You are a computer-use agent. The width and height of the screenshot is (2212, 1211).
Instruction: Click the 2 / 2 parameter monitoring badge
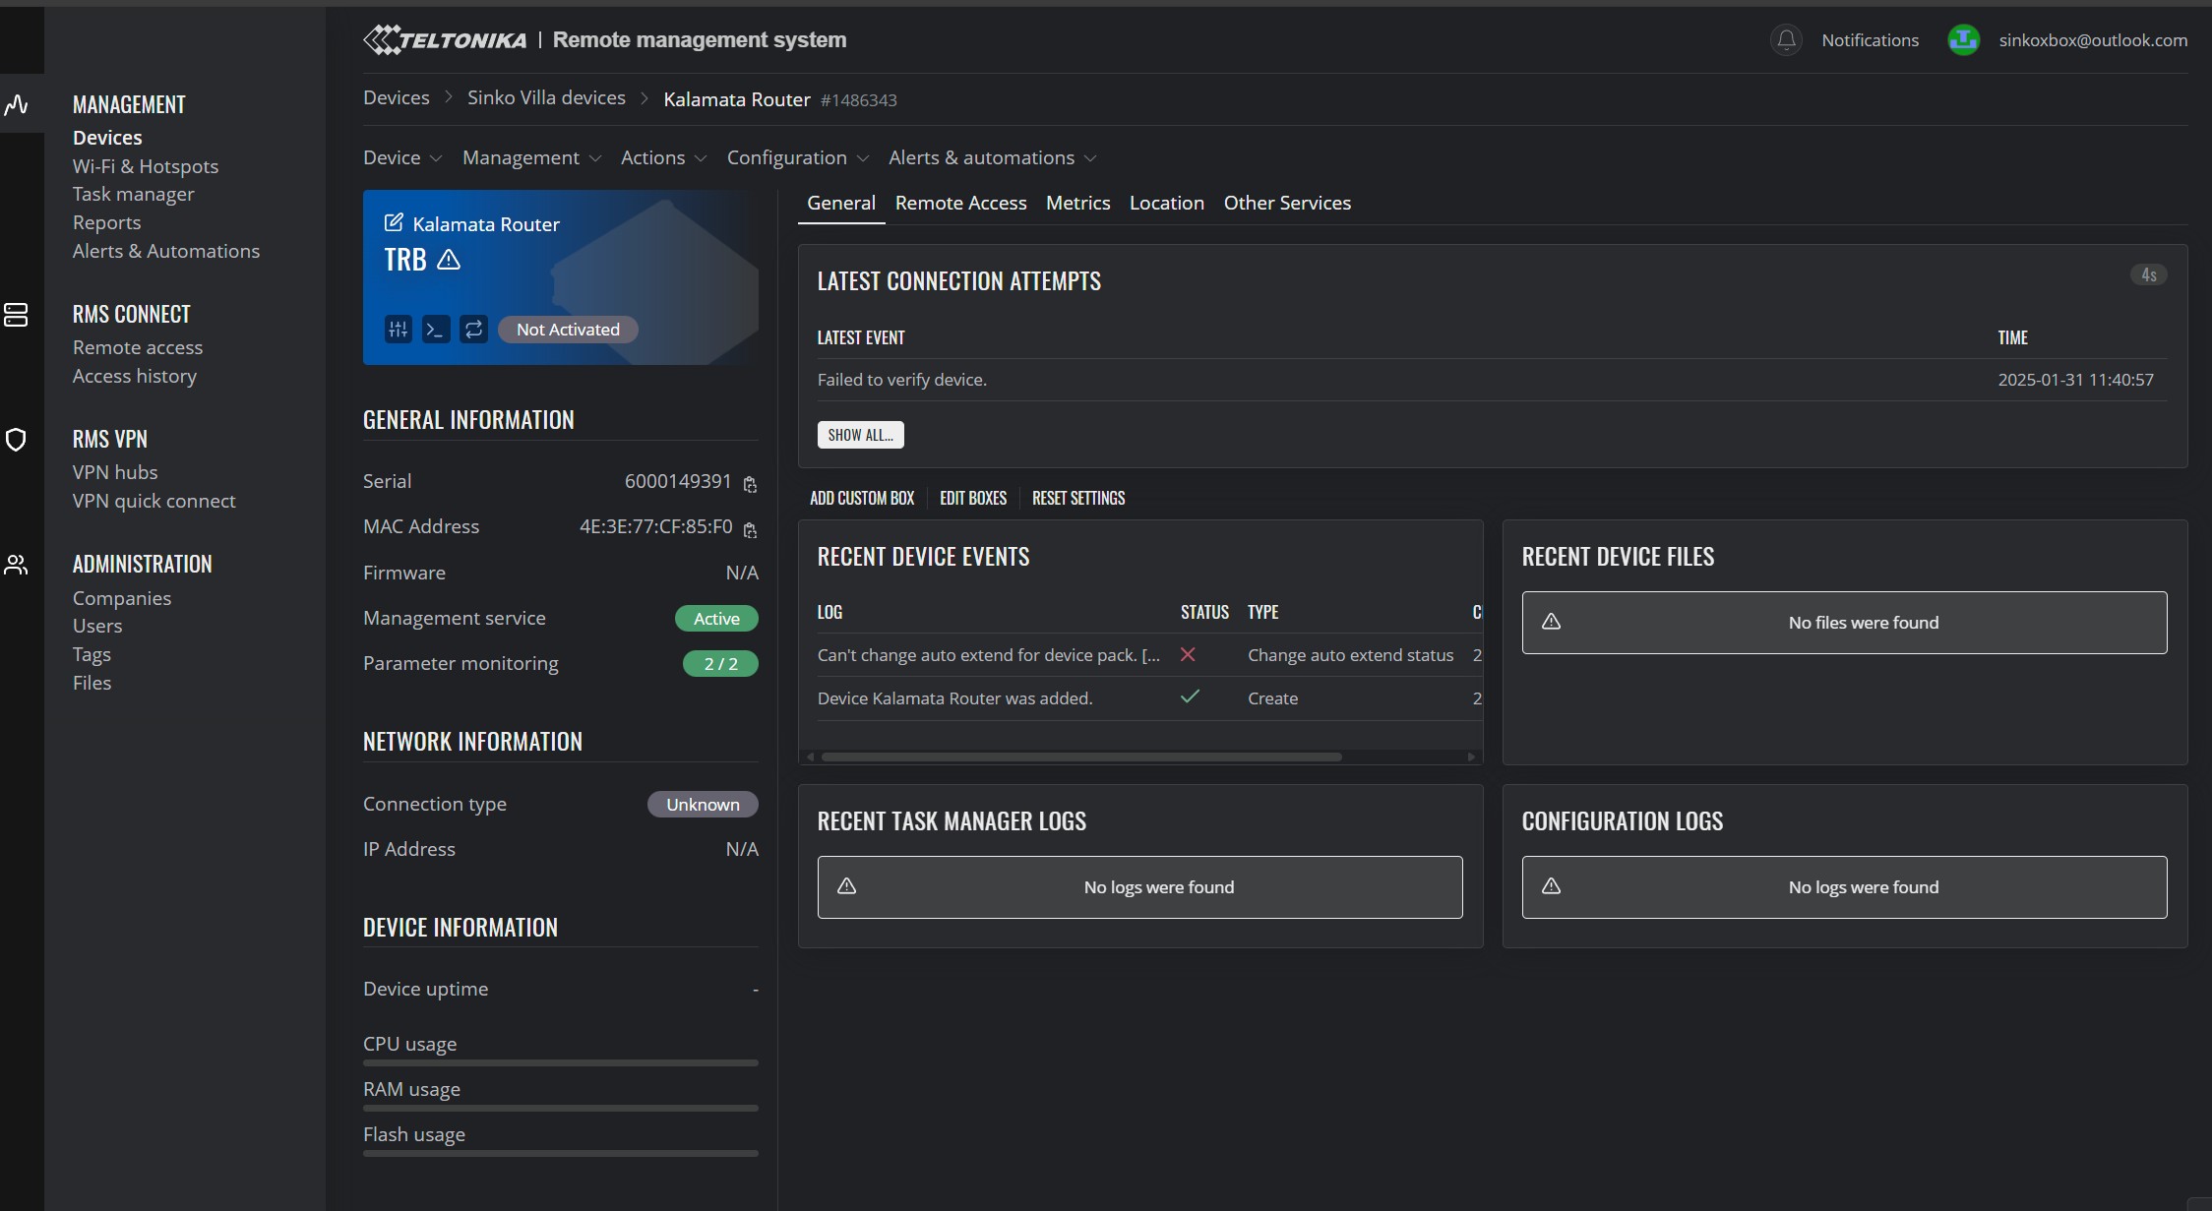[720, 663]
